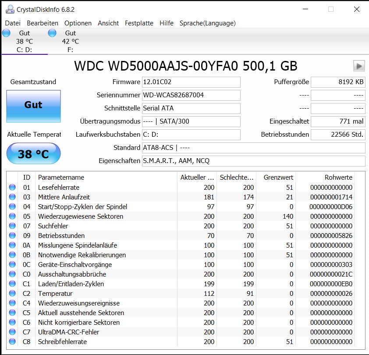Screen dimensions: 369x355
Task: Click the Eigenschaften field S.M.A.R.T., AAM, NCQ
Action: (x=253, y=161)
